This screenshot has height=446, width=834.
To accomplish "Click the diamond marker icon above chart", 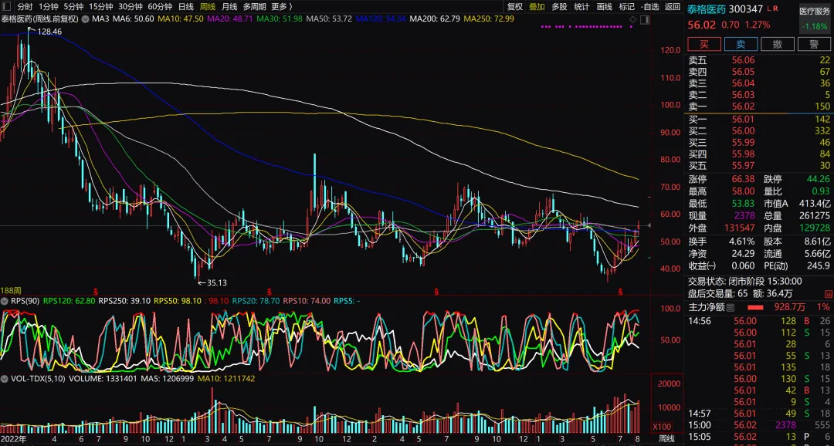I will pos(632,19).
